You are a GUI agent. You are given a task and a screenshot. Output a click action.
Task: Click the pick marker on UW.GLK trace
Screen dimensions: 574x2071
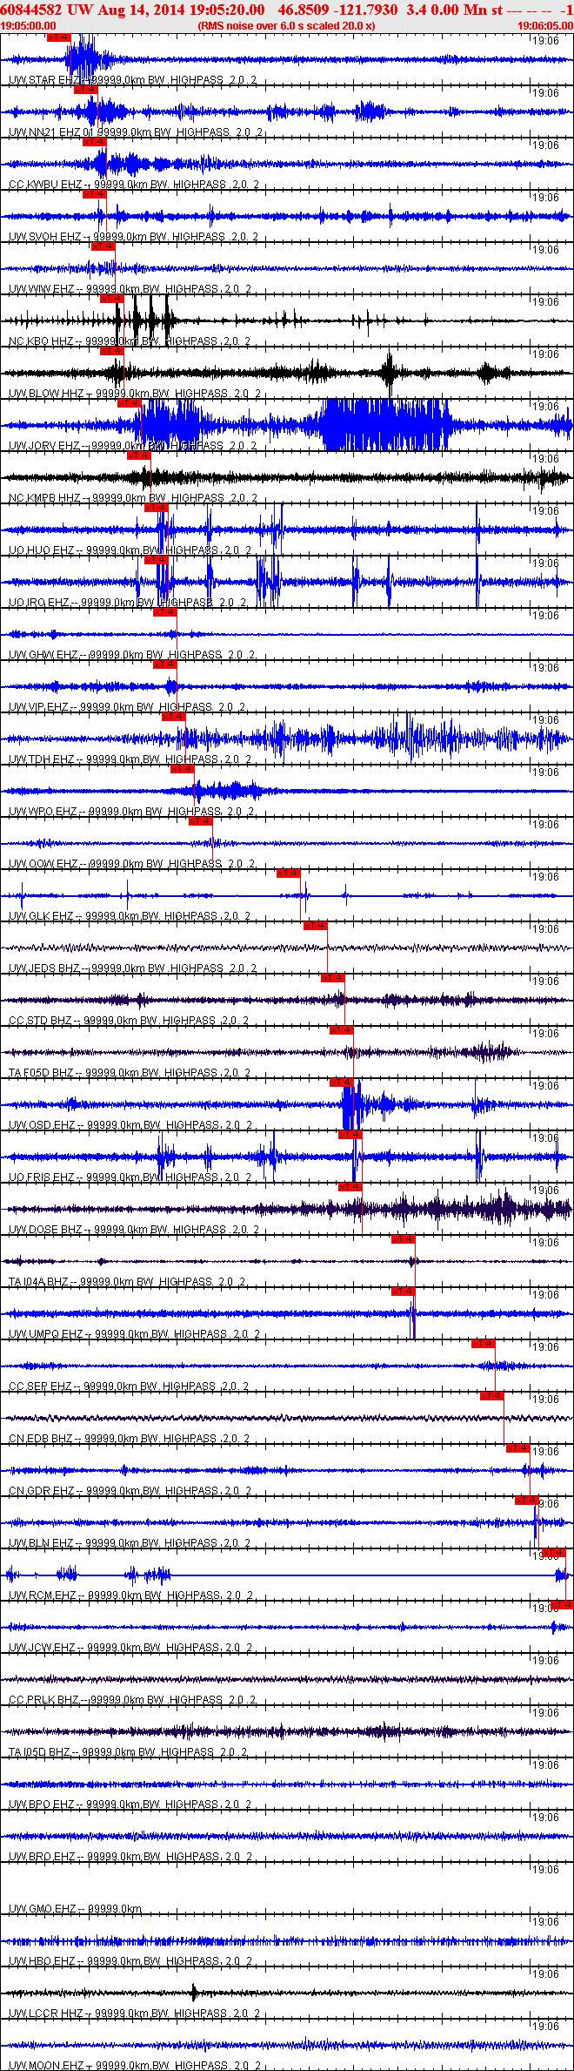289,874
